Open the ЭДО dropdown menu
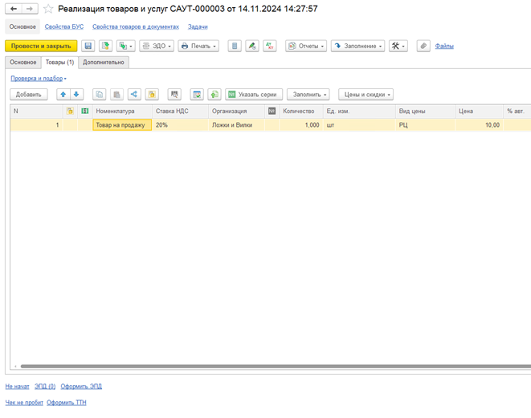 coord(157,46)
